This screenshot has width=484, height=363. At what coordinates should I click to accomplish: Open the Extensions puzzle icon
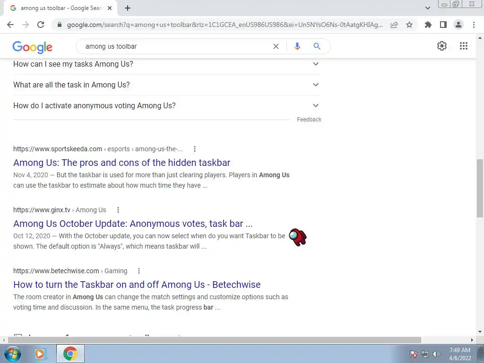point(428,25)
